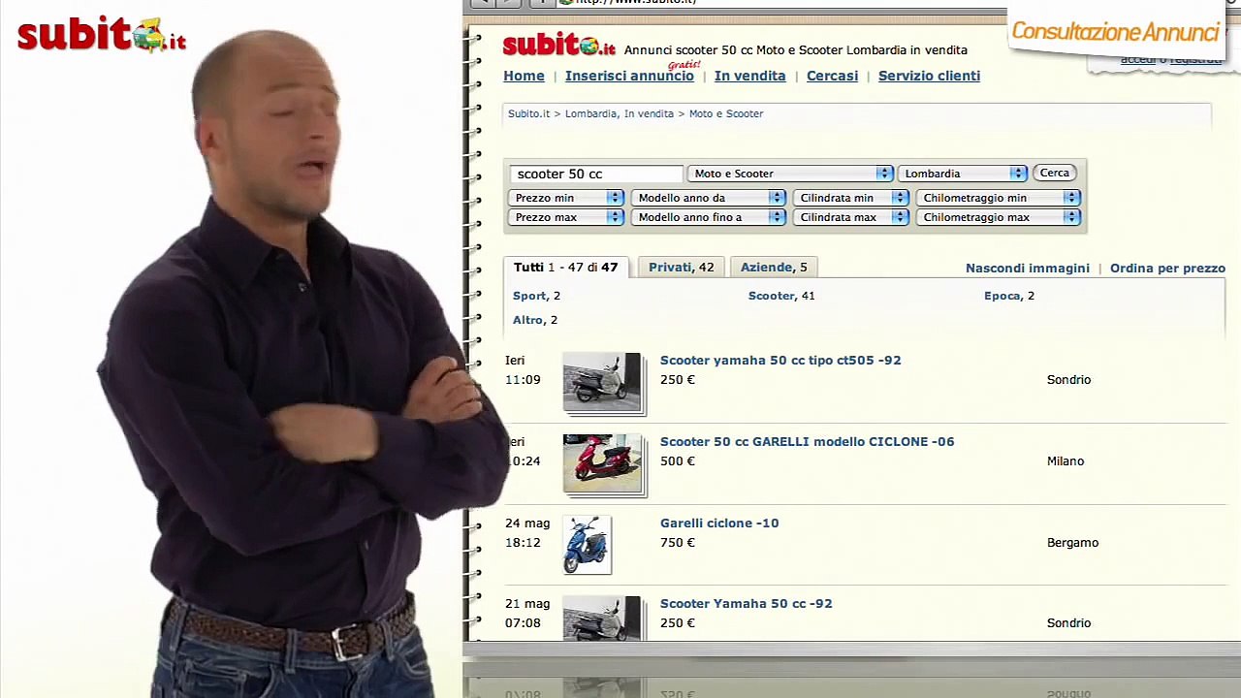Screen dimensions: 1241x698
Task: Filter by Sport, 2 category
Action: [x=536, y=296]
